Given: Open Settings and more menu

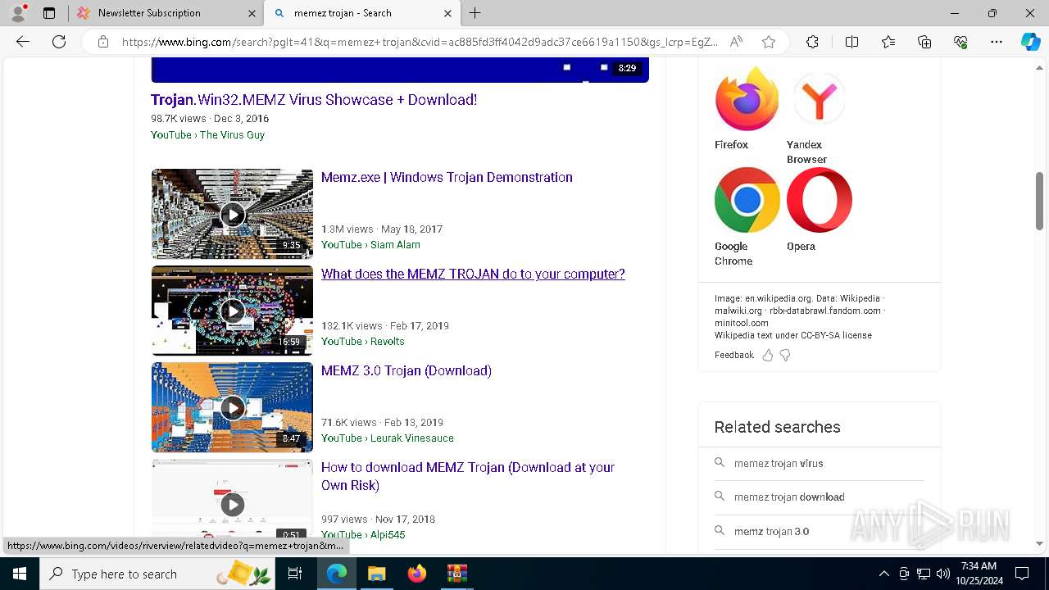Looking at the screenshot, I should click(997, 42).
